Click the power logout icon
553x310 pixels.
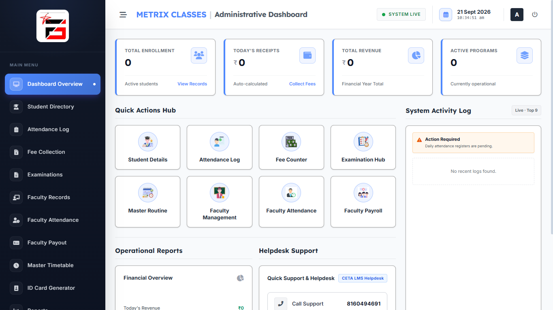[535, 15]
